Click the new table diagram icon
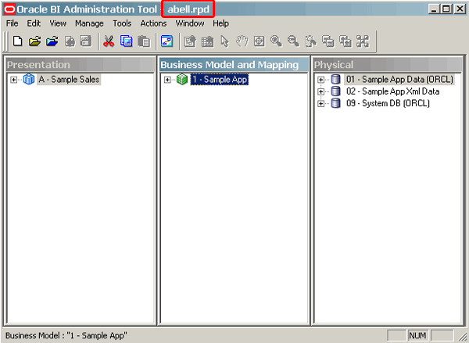469x343 pixels. click(190, 41)
